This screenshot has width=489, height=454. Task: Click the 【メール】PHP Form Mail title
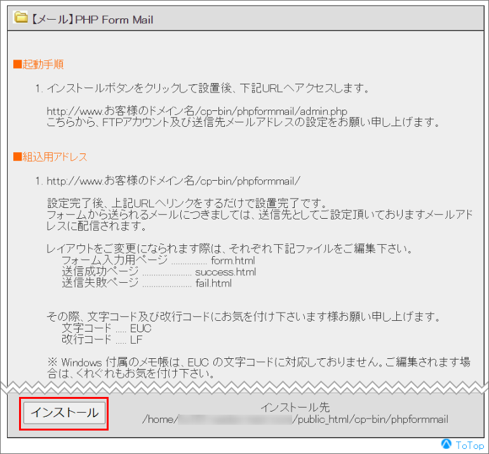click(x=93, y=20)
